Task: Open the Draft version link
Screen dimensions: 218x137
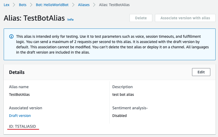Action: pos(20,116)
